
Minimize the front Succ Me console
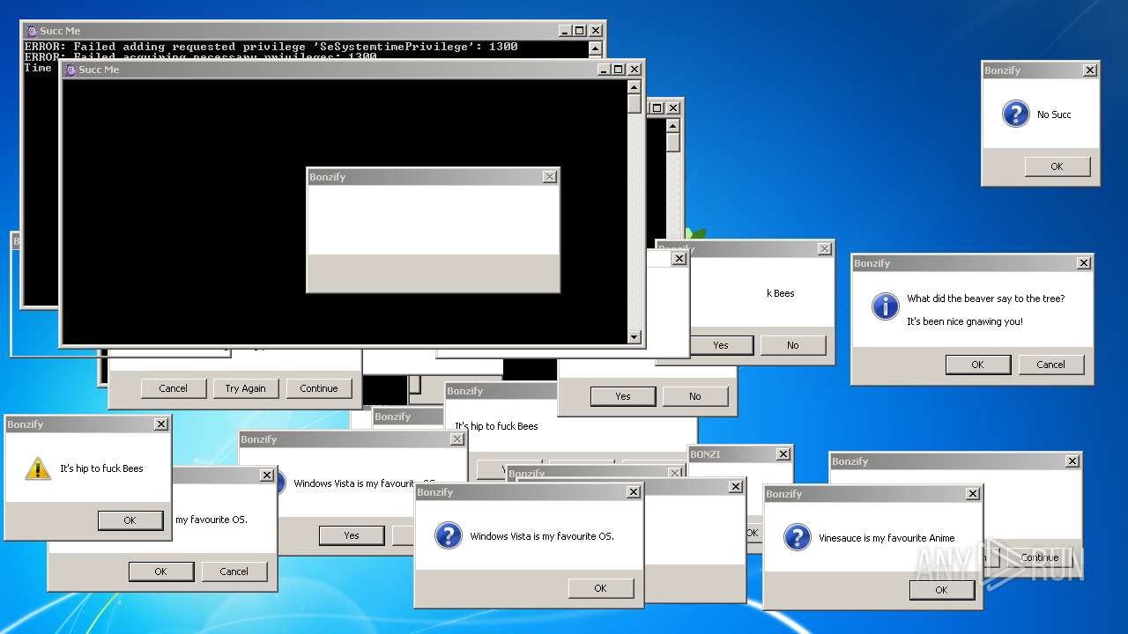click(604, 70)
